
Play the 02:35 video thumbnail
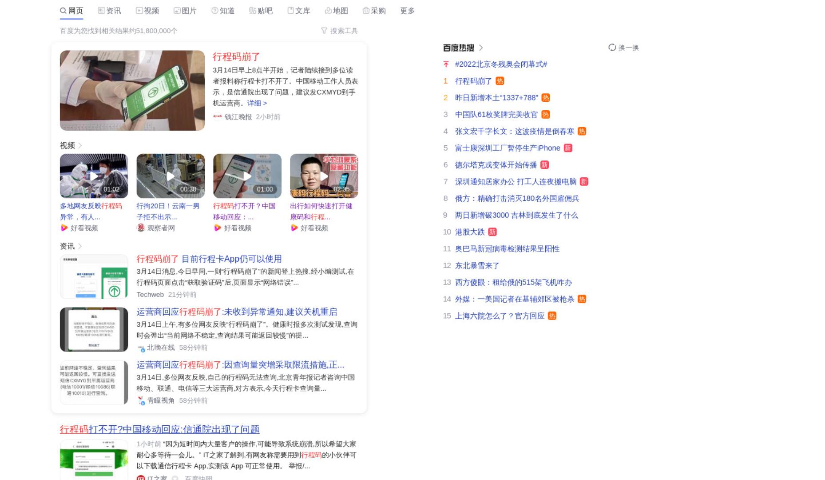pyautogui.click(x=324, y=176)
